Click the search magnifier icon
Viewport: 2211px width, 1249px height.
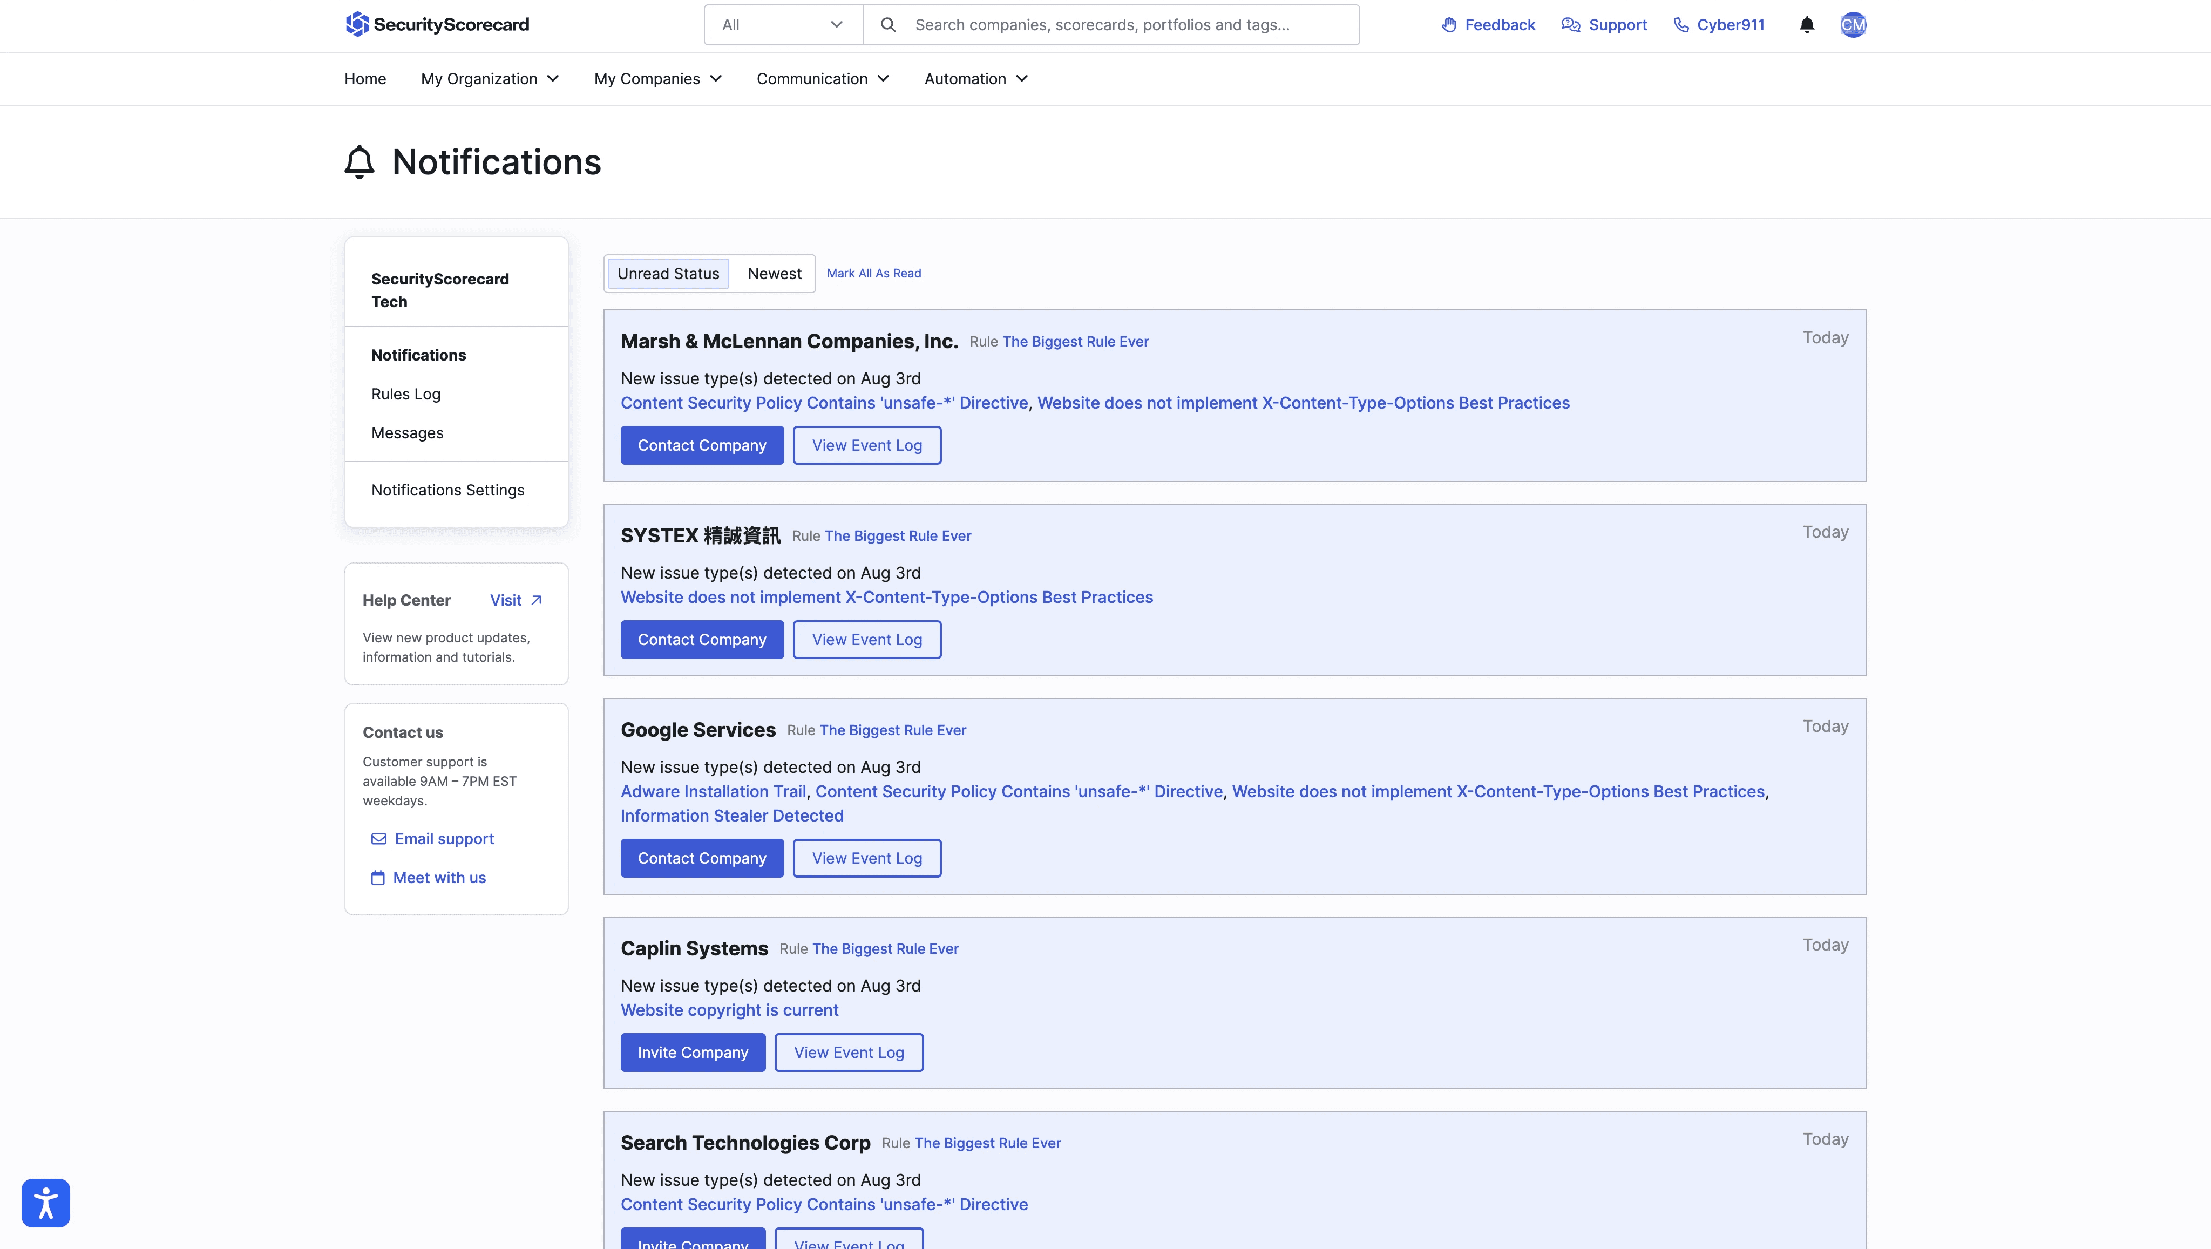tap(889, 25)
